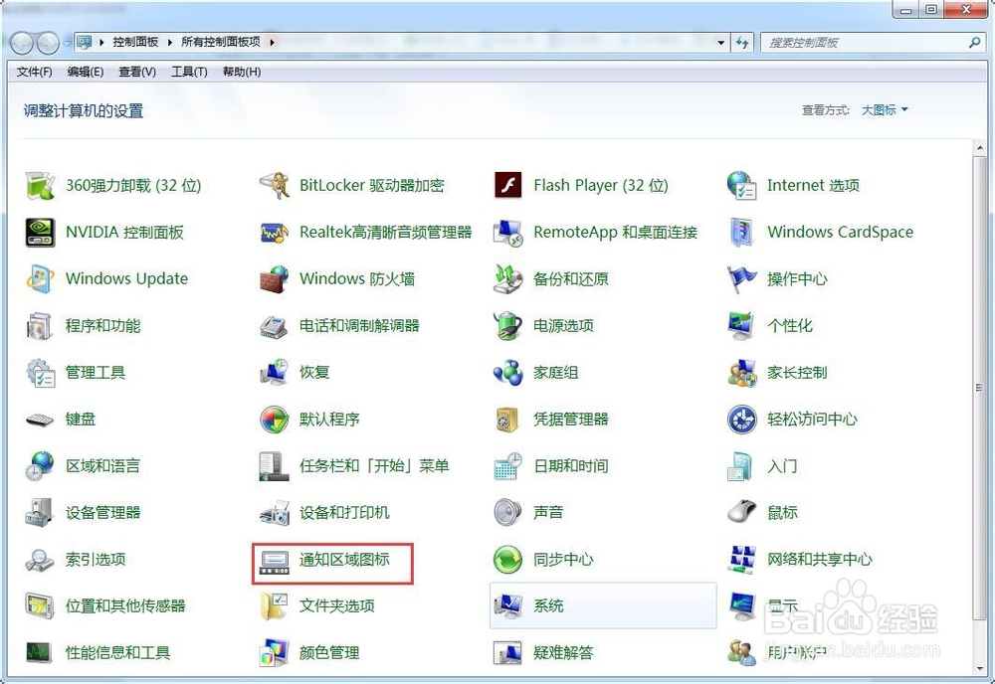This screenshot has width=995, height=684.
Task: Open Flash Player (32 位) icon
Action: click(507, 186)
